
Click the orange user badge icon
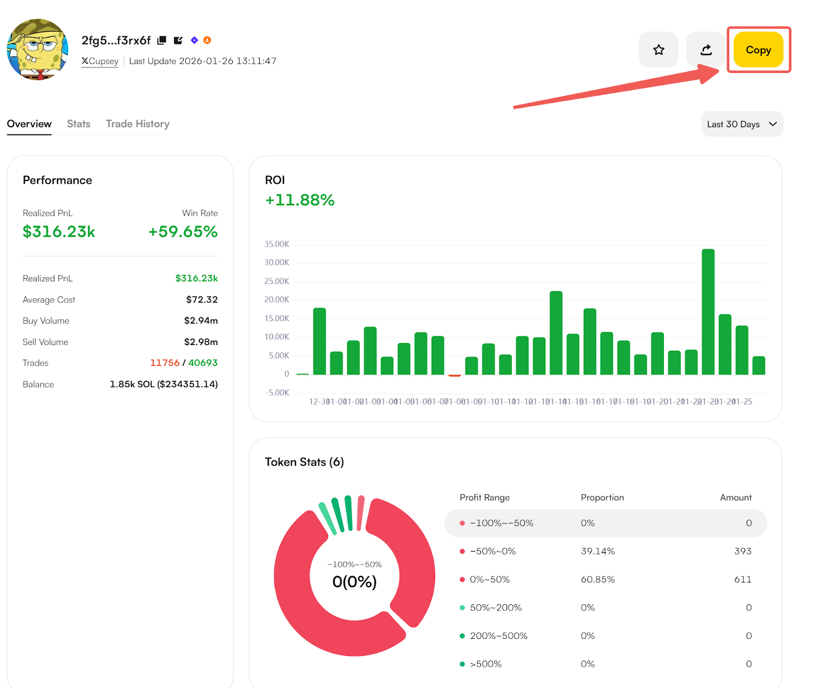(x=207, y=40)
